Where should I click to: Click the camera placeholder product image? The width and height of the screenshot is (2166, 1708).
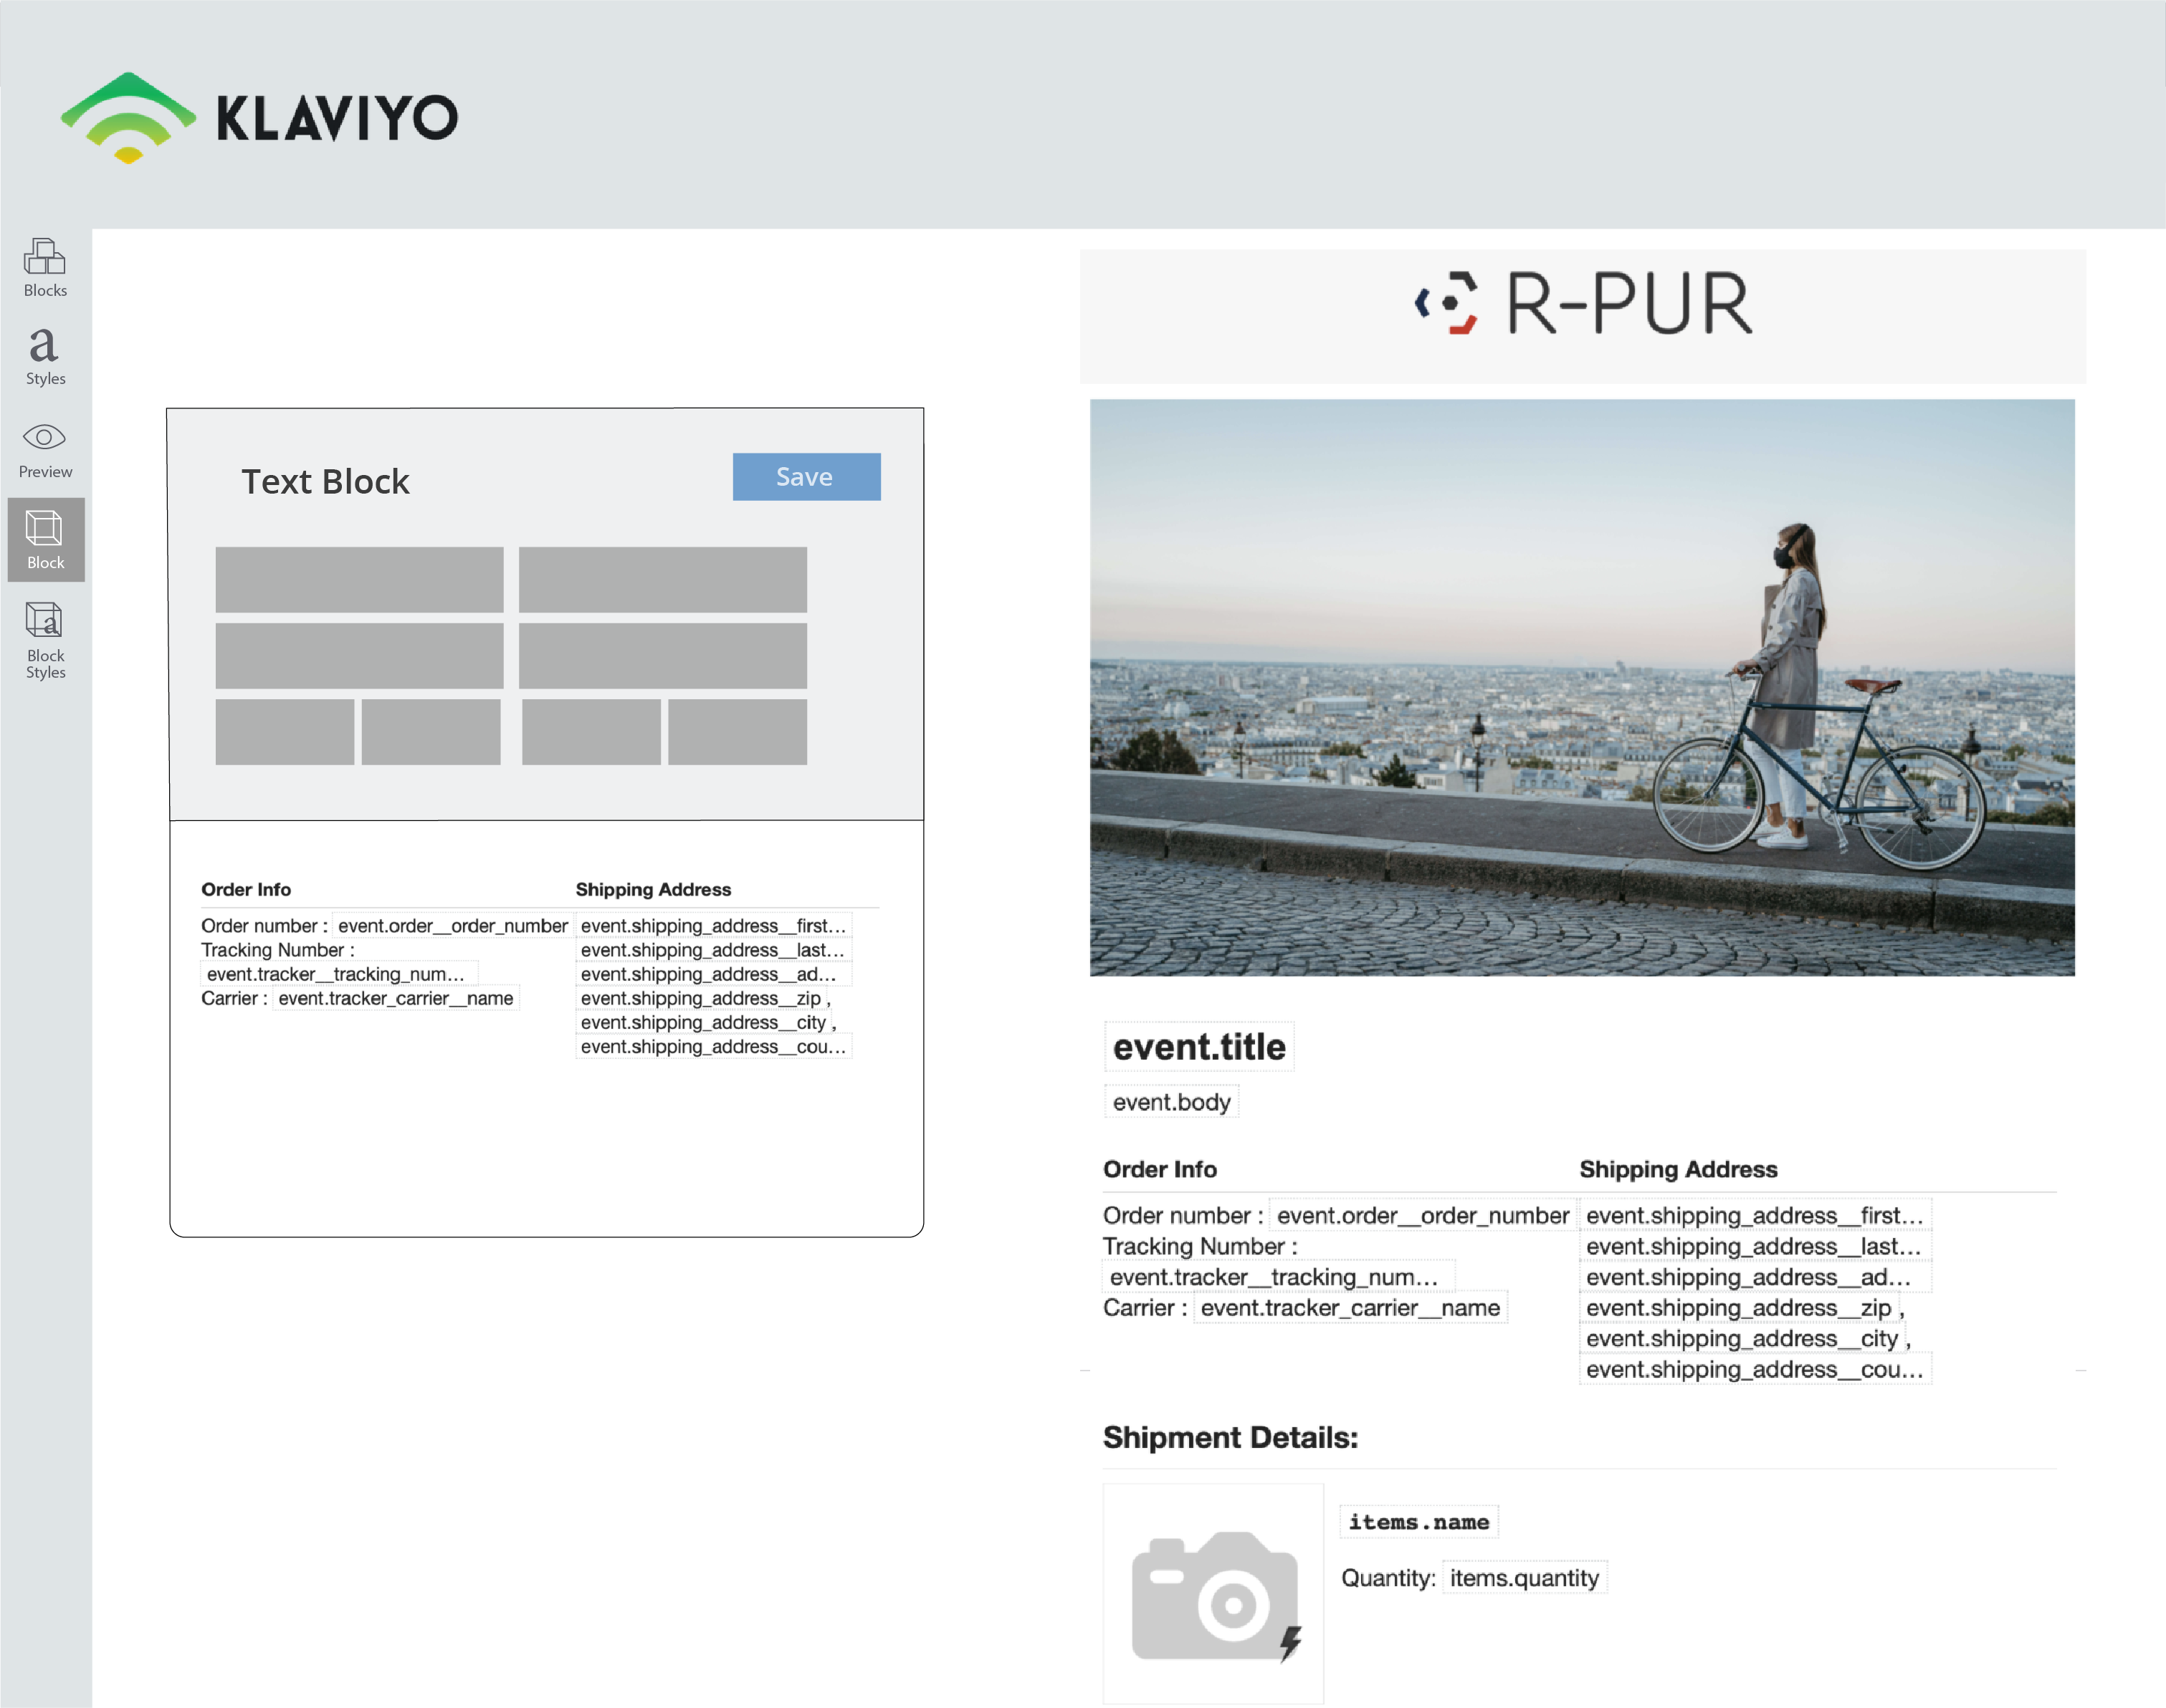pos(1213,1593)
